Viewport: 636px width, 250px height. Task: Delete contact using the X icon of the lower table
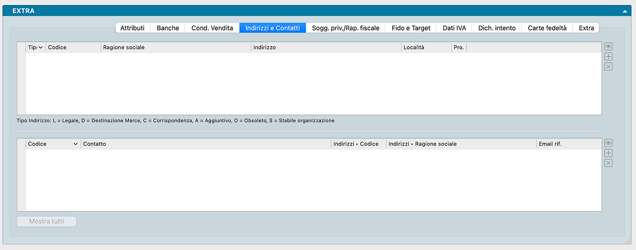[608, 163]
